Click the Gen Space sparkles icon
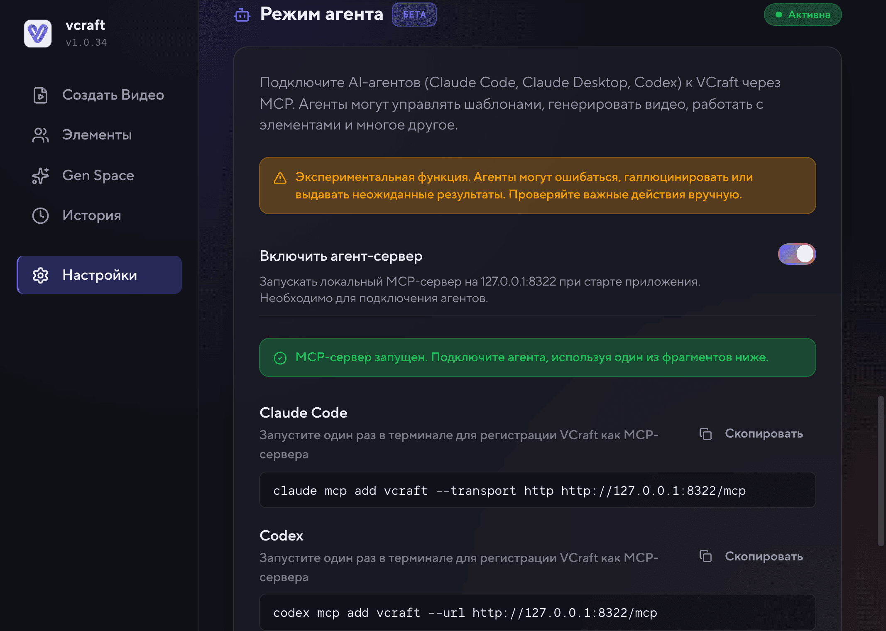Screen dimensions: 886x631 tap(40, 176)
